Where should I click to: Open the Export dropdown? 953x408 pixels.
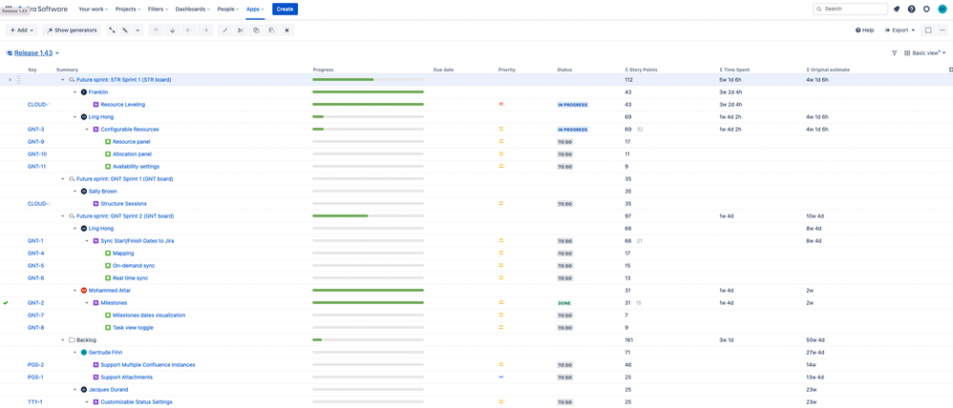pyautogui.click(x=900, y=30)
